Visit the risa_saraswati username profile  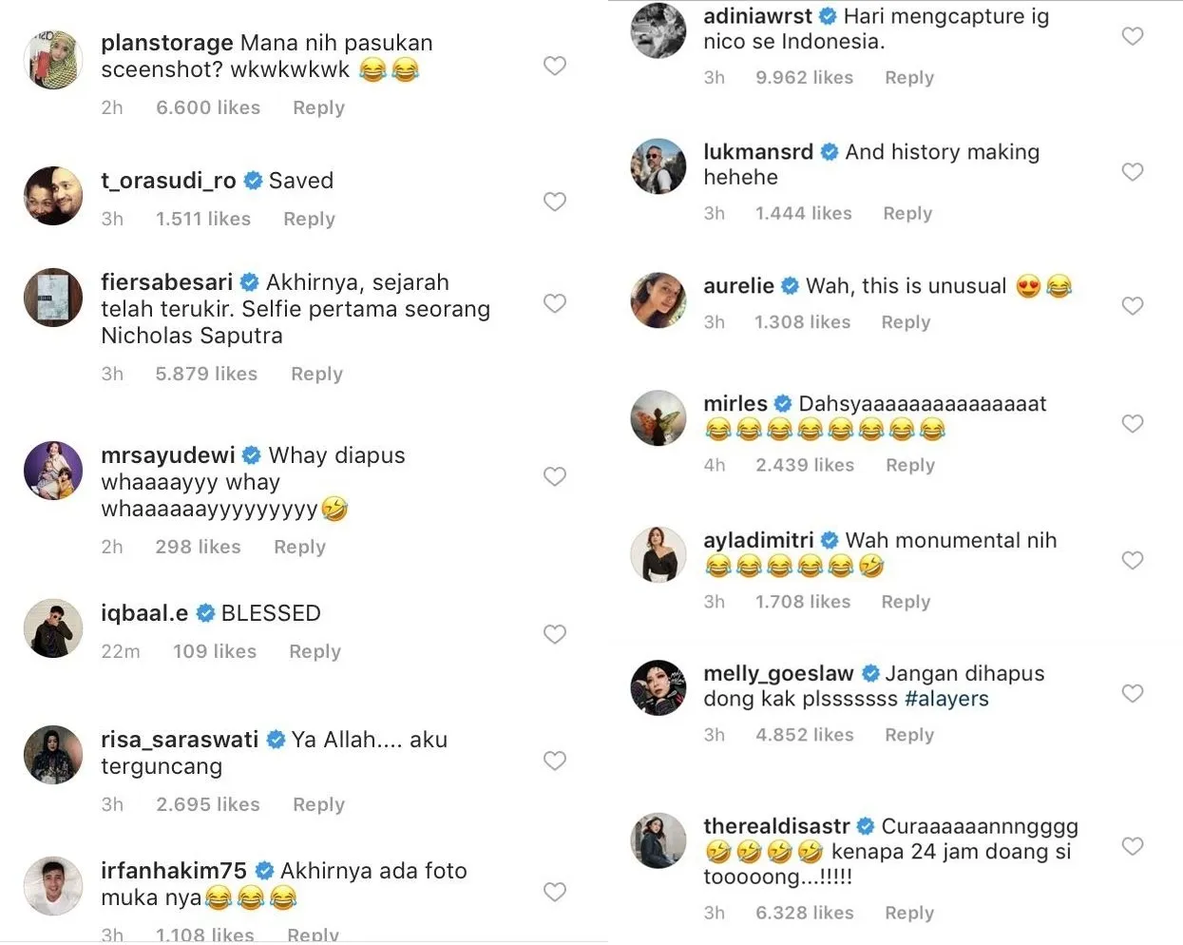pyautogui.click(x=180, y=740)
